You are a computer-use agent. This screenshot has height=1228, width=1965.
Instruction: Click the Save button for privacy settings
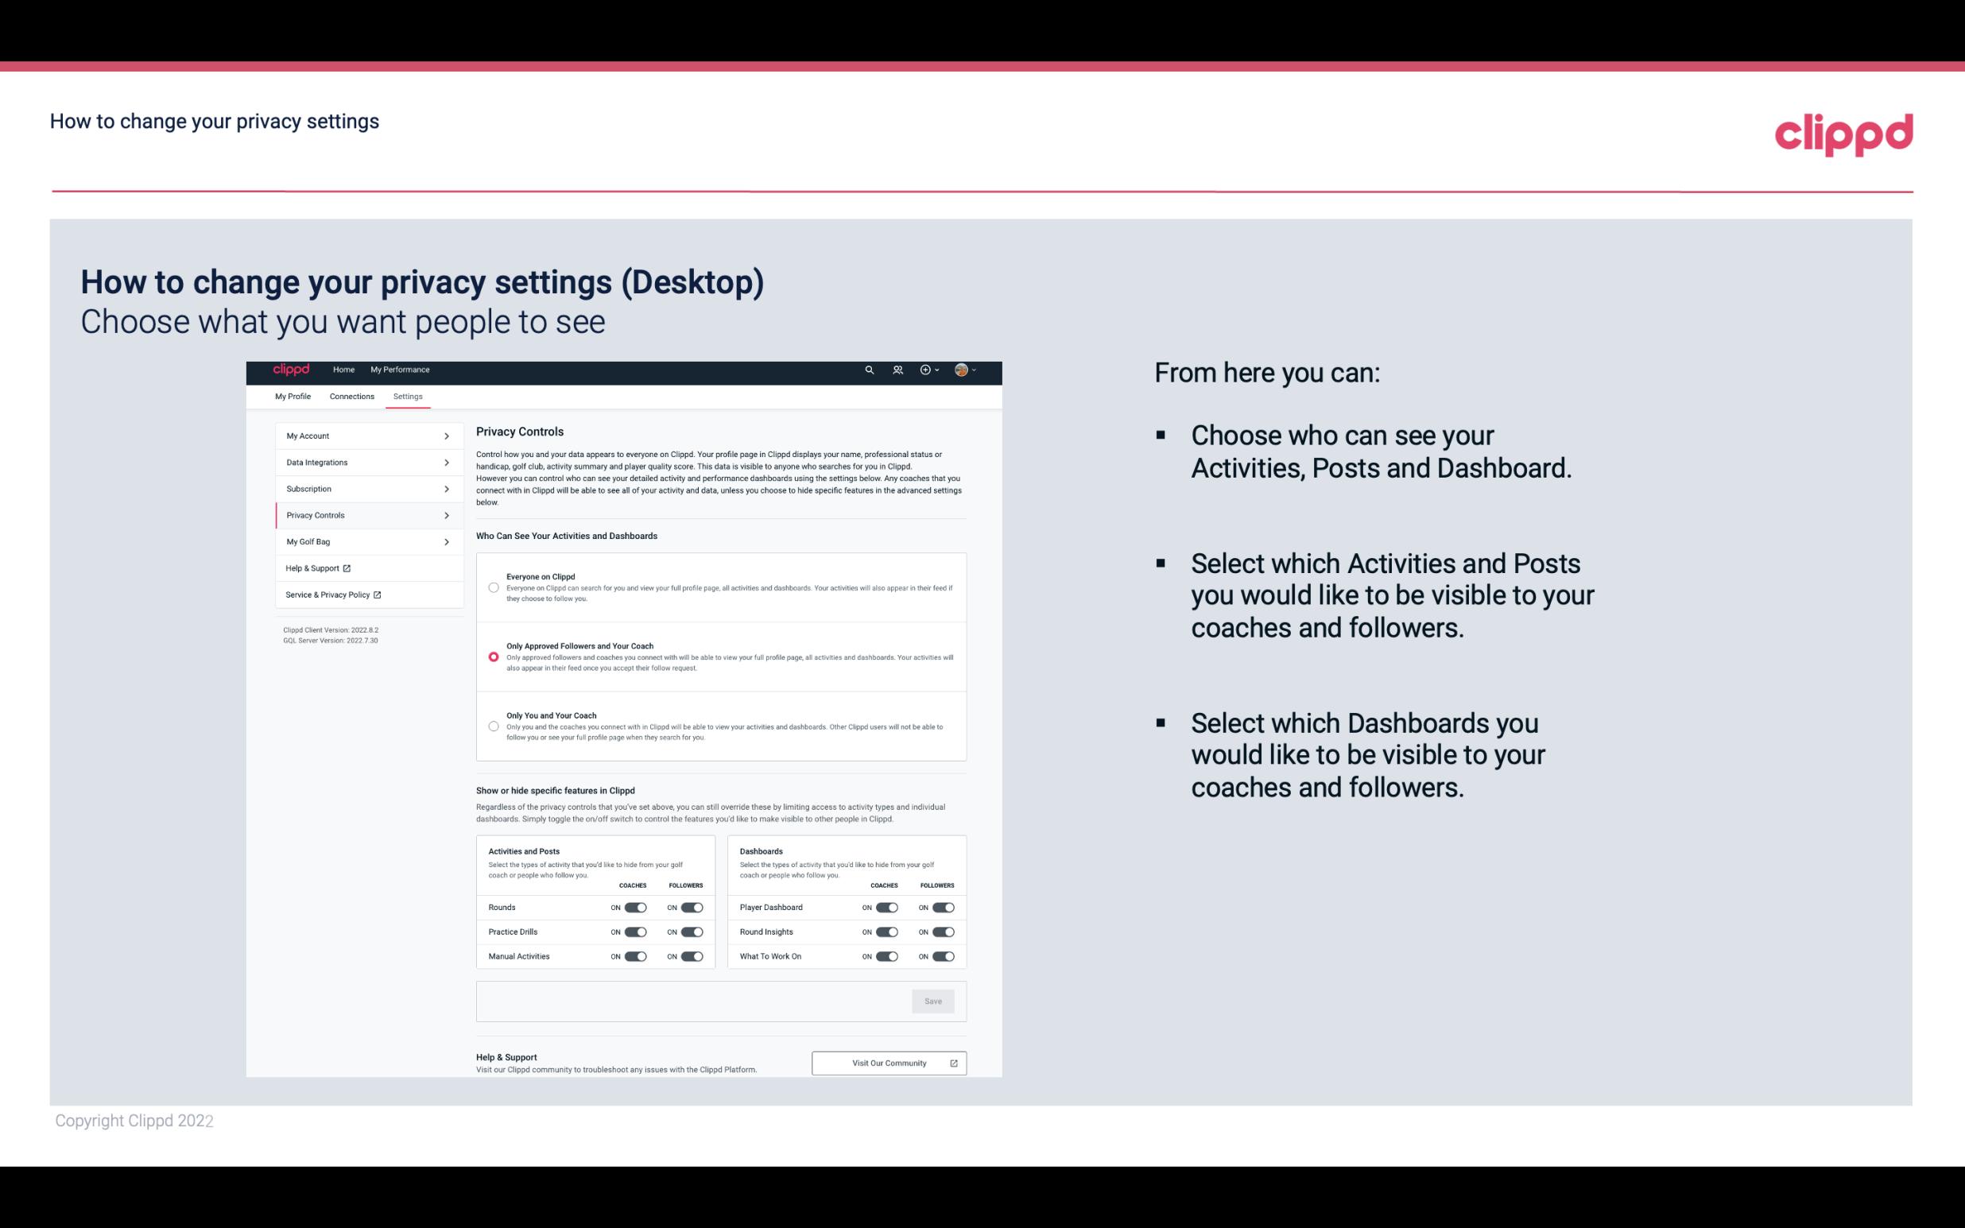coord(934,1000)
